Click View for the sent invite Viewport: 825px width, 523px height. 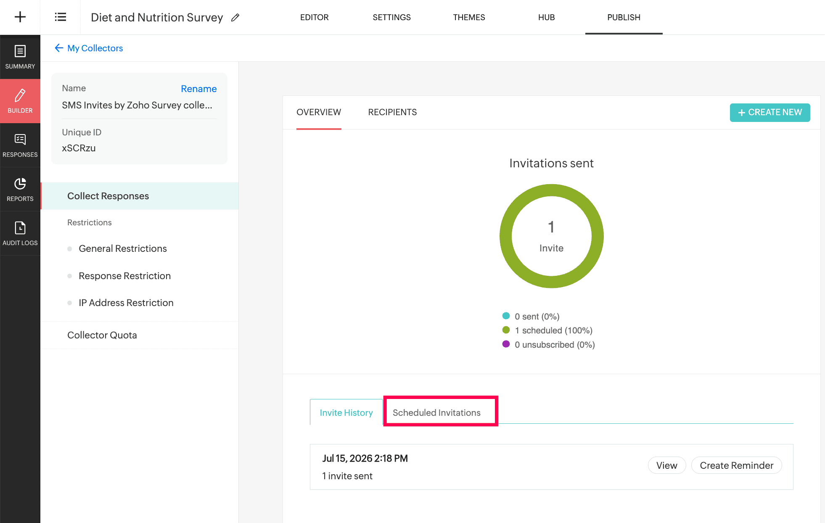click(x=666, y=465)
